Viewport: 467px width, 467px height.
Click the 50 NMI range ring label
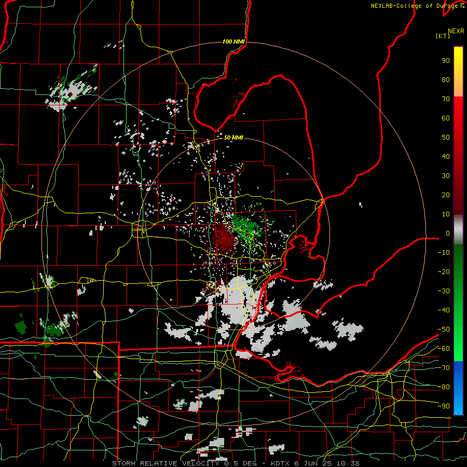[233, 138]
